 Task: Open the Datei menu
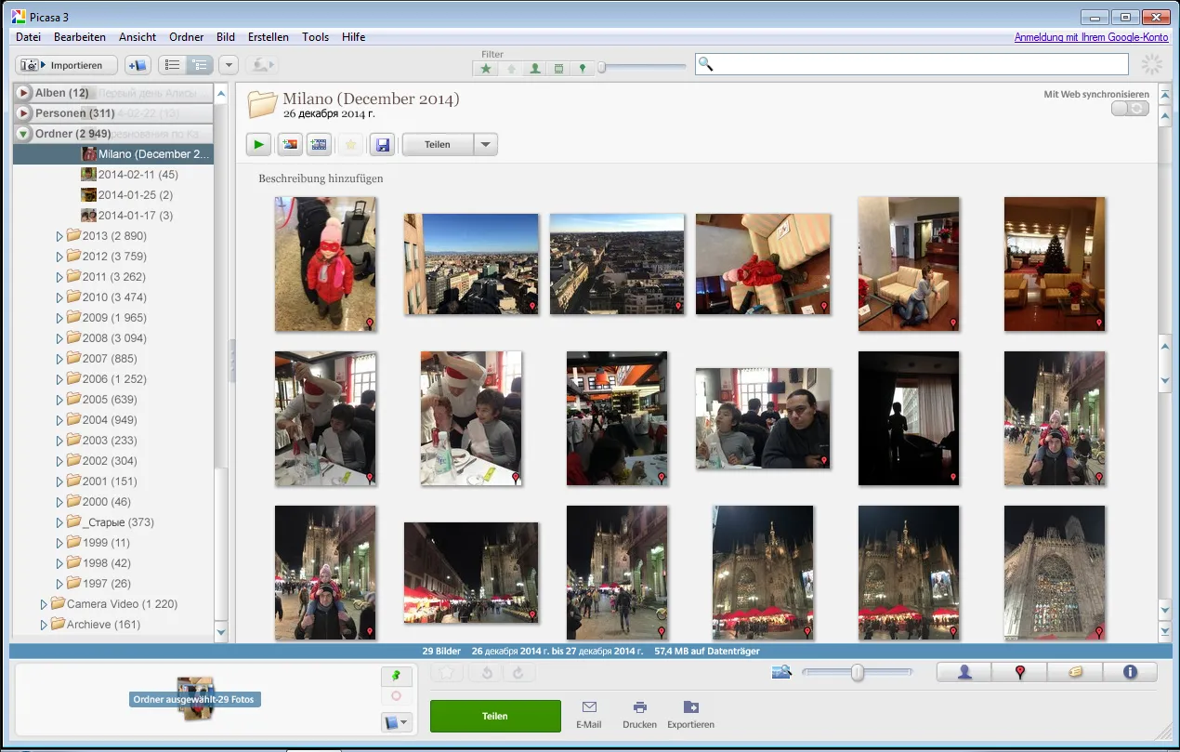pos(28,37)
